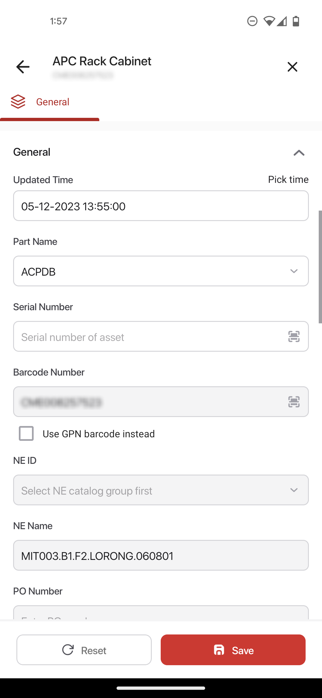Switch to the General tab

click(49, 102)
